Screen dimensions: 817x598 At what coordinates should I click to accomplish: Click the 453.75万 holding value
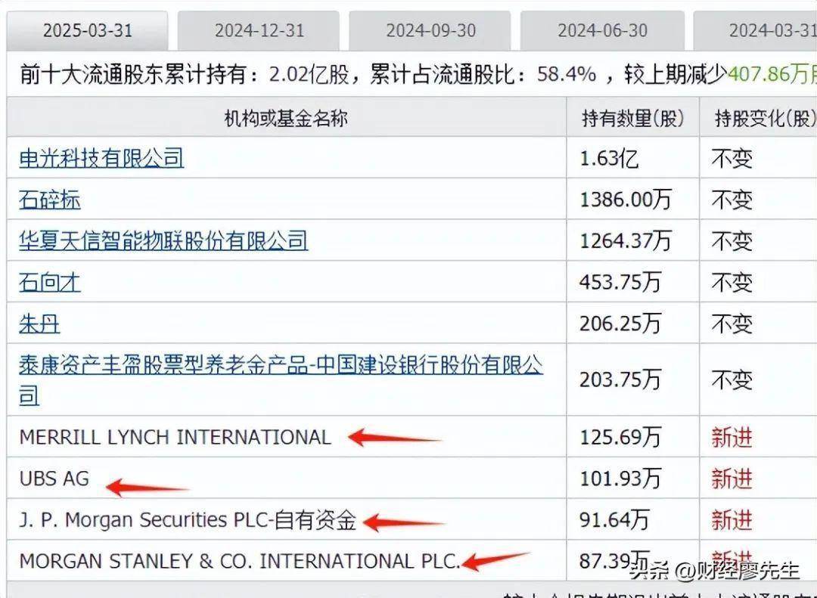click(x=620, y=282)
